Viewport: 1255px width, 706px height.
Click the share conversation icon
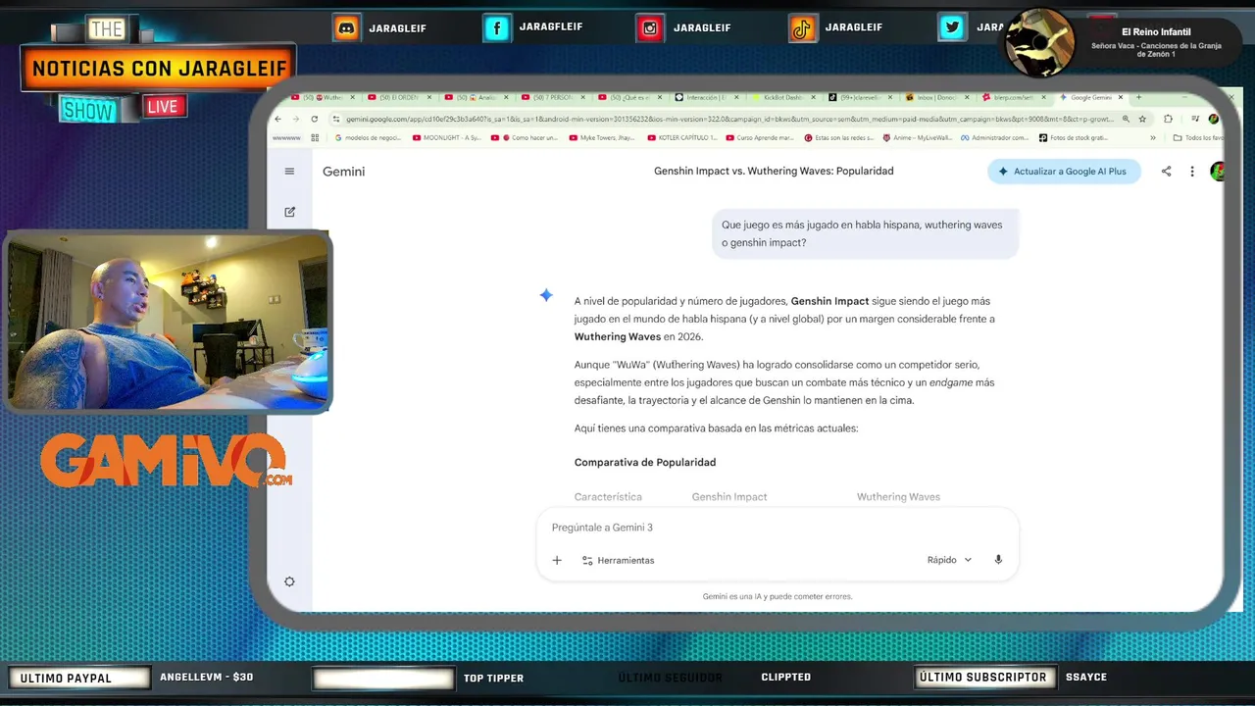point(1166,172)
